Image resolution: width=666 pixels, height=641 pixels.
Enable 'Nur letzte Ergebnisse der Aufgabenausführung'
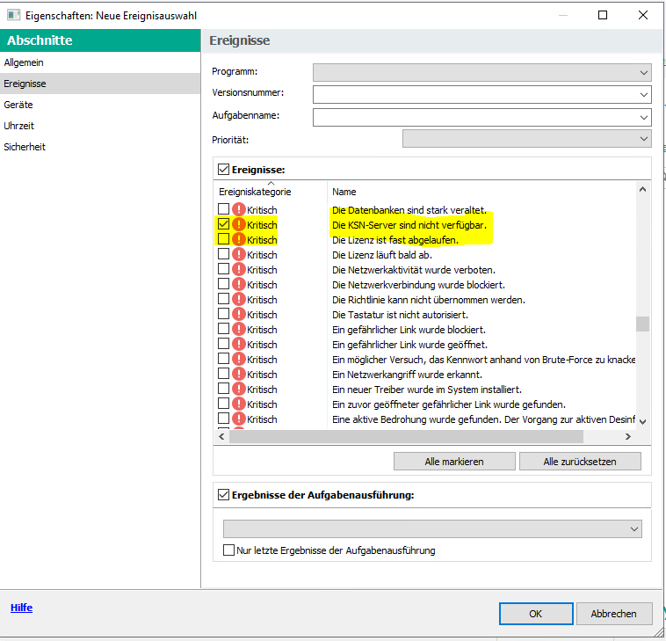tap(228, 550)
